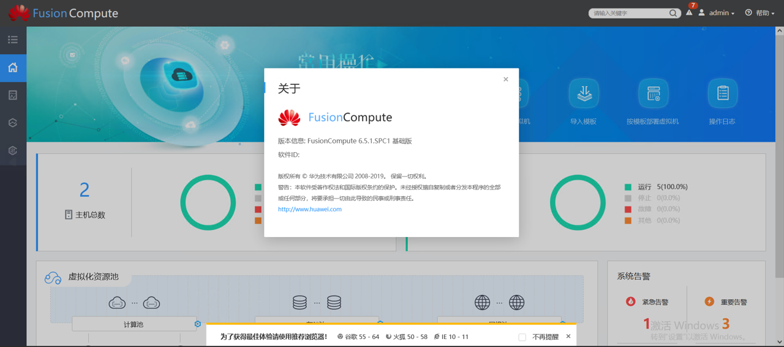Viewport: 784px width, 347px height.
Task: Click the Firefox icon beside 火狐 50 - 58
Action: pyautogui.click(x=388, y=337)
